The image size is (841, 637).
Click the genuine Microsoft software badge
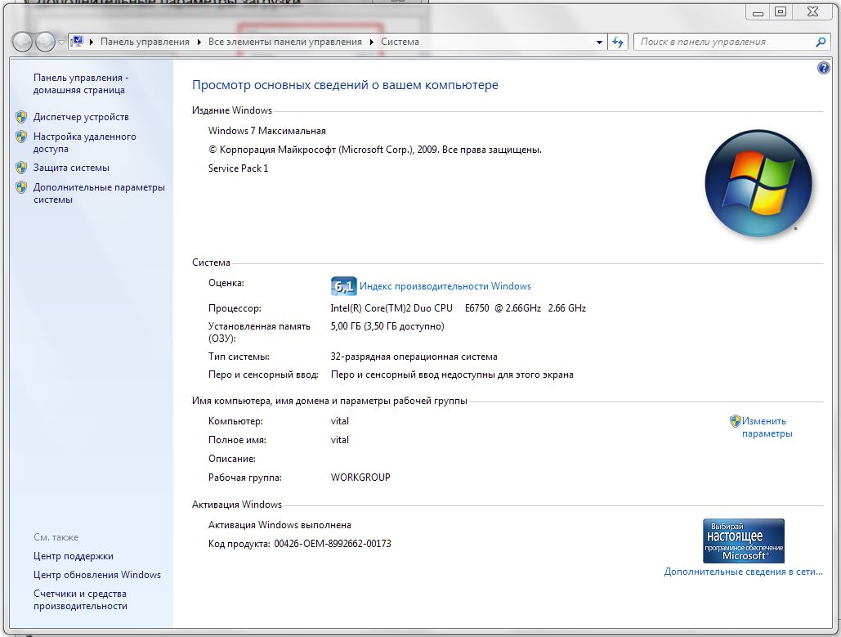point(744,541)
